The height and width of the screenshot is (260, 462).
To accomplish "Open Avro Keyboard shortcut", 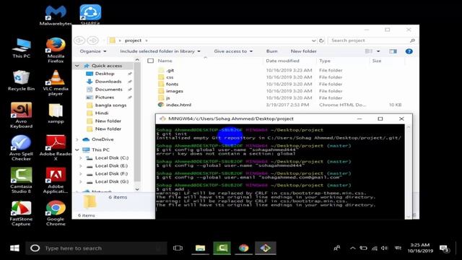I will click(x=21, y=116).
